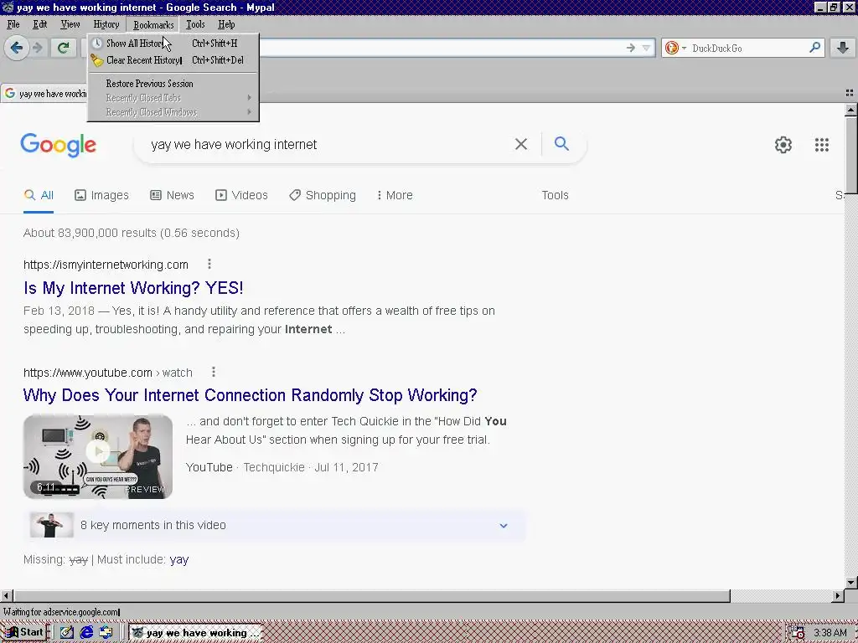Open the Edit menu
The height and width of the screenshot is (643, 858).
[40, 24]
